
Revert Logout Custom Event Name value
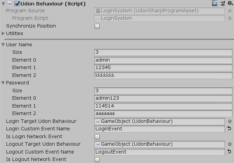coord(229,152)
